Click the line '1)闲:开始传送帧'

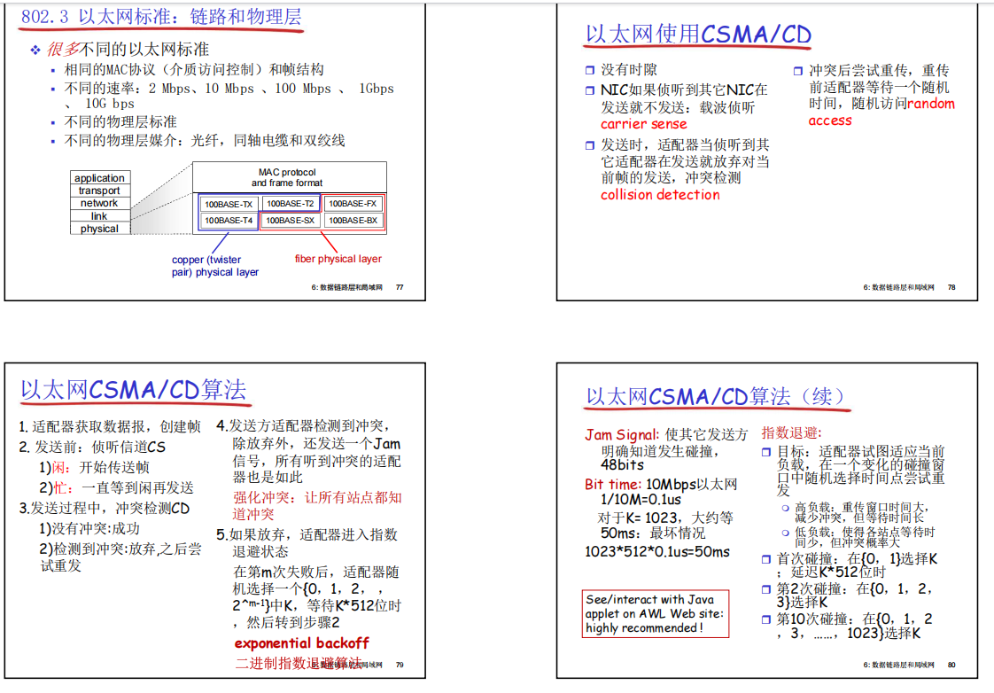(94, 468)
